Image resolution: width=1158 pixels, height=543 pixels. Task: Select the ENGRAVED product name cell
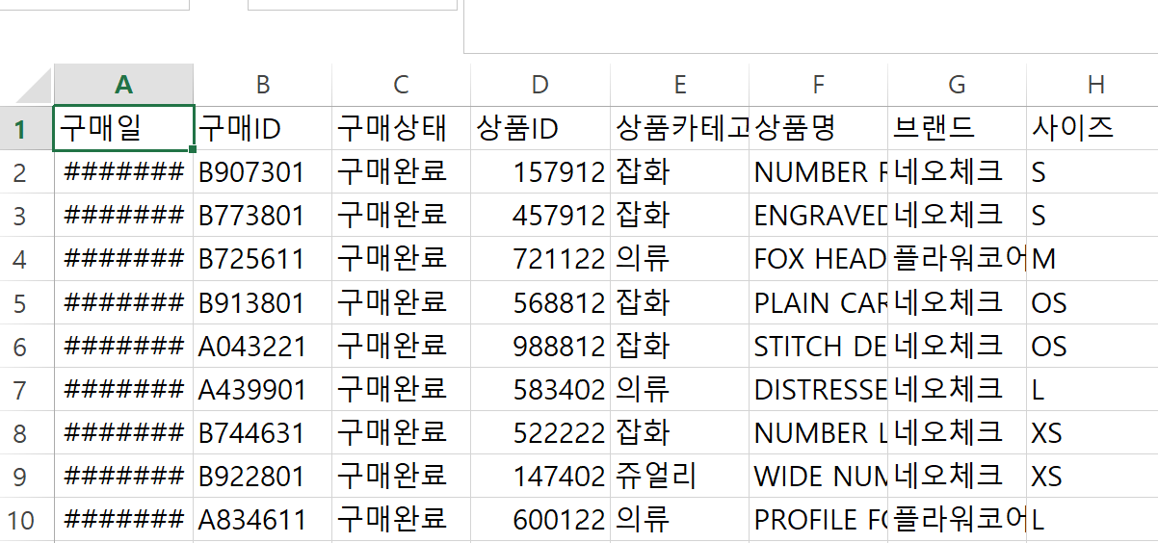tap(819, 216)
